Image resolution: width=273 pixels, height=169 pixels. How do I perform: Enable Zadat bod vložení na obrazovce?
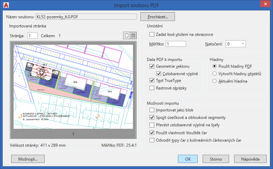[152, 34]
